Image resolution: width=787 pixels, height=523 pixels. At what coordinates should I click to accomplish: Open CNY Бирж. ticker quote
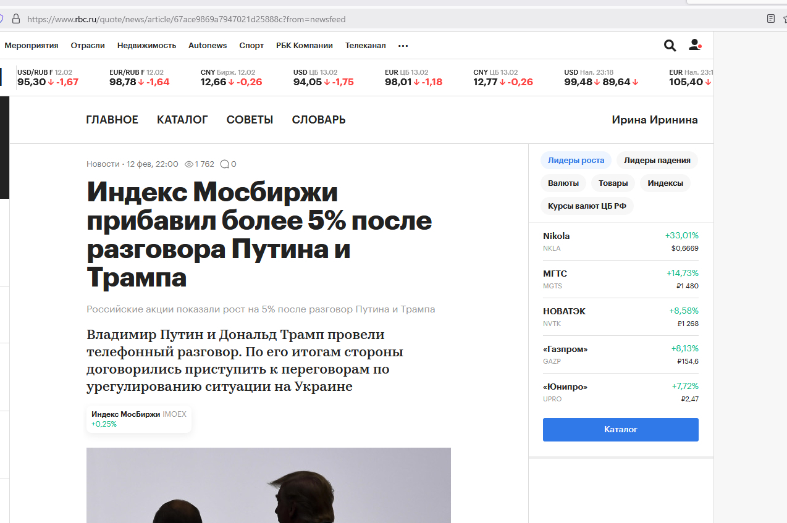[x=232, y=77]
